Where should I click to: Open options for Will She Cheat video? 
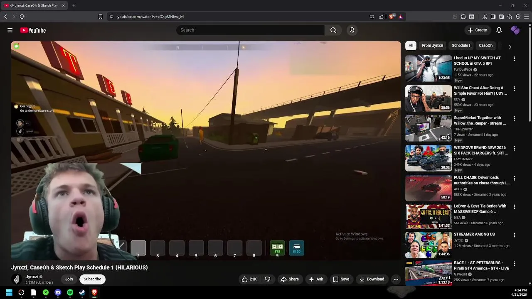(515, 89)
